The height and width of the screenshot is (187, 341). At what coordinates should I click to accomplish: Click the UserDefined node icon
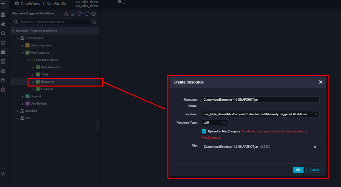point(27,104)
